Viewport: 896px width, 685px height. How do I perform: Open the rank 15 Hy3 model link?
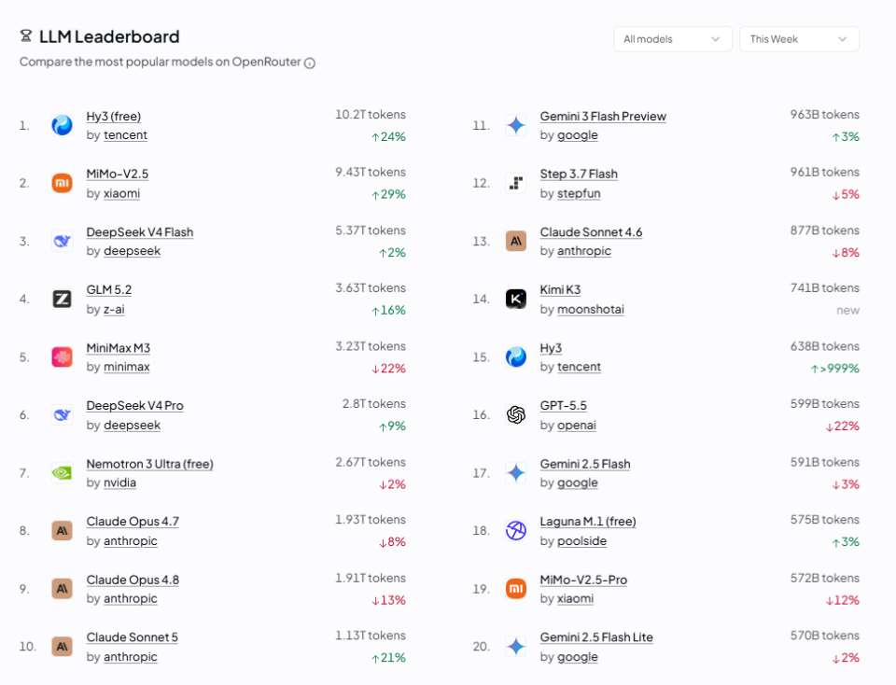[551, 348]
